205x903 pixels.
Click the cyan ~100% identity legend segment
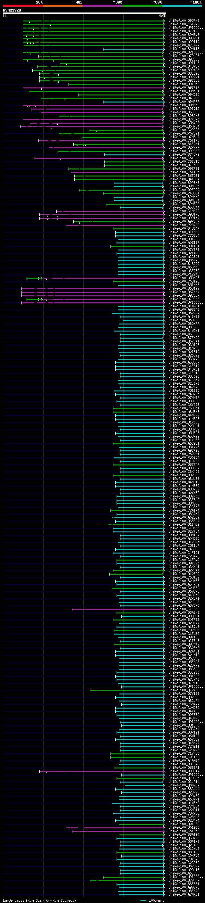click(182, 6)
